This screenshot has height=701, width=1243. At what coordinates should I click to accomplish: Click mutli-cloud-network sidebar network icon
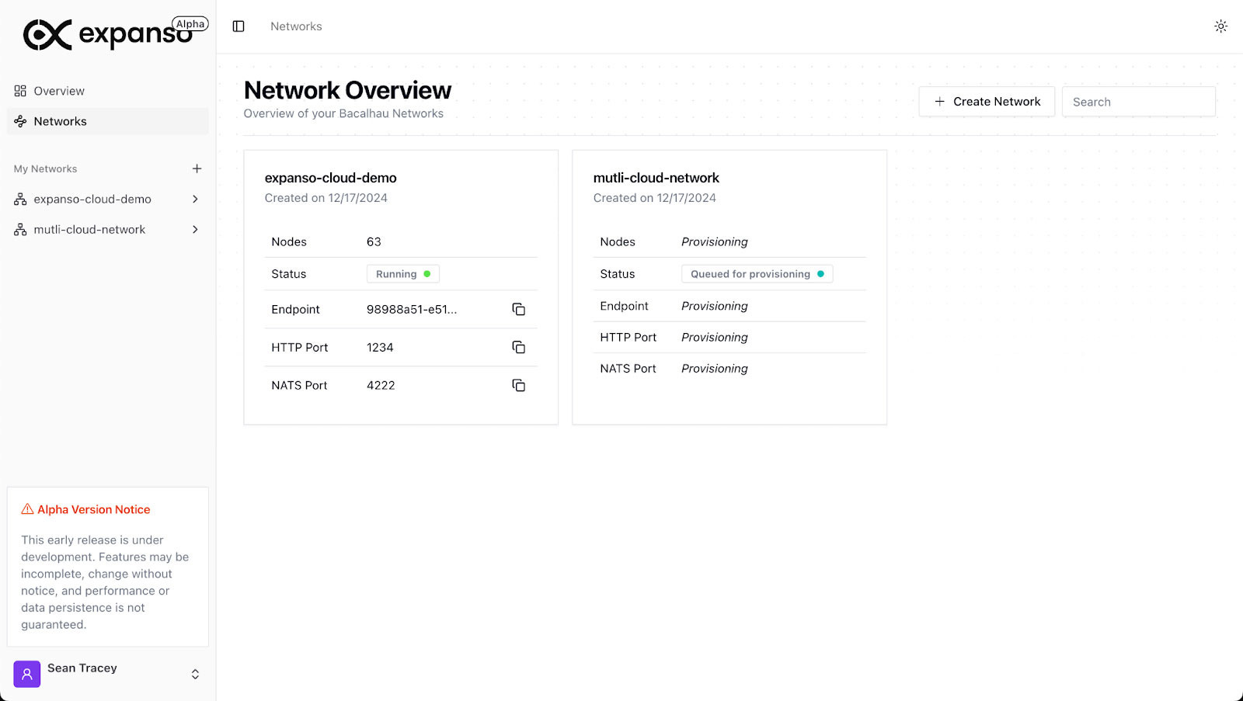pyautogui.click(x=20, y=230)
